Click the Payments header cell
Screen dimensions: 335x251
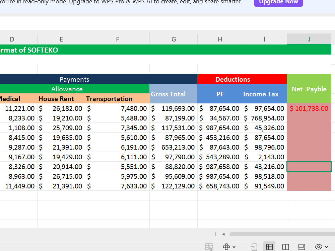pos(98,79)
